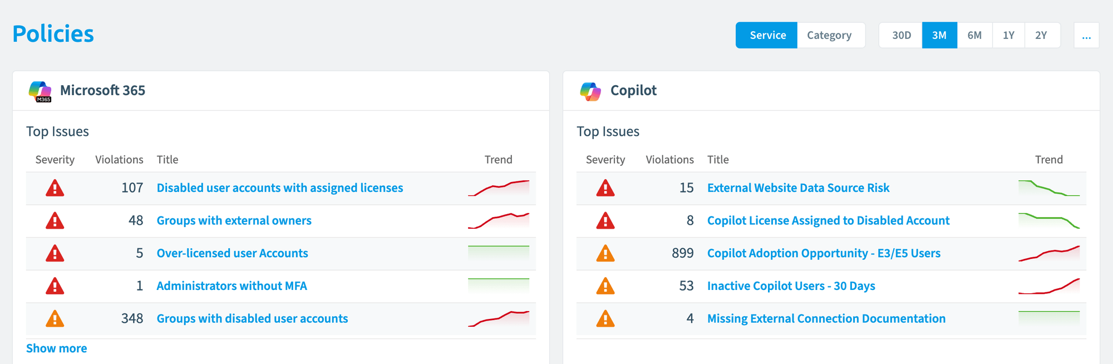1113x364 pixels.
Task: Click trend chart for Groups with external owners
Action: [x=499, y=221]
